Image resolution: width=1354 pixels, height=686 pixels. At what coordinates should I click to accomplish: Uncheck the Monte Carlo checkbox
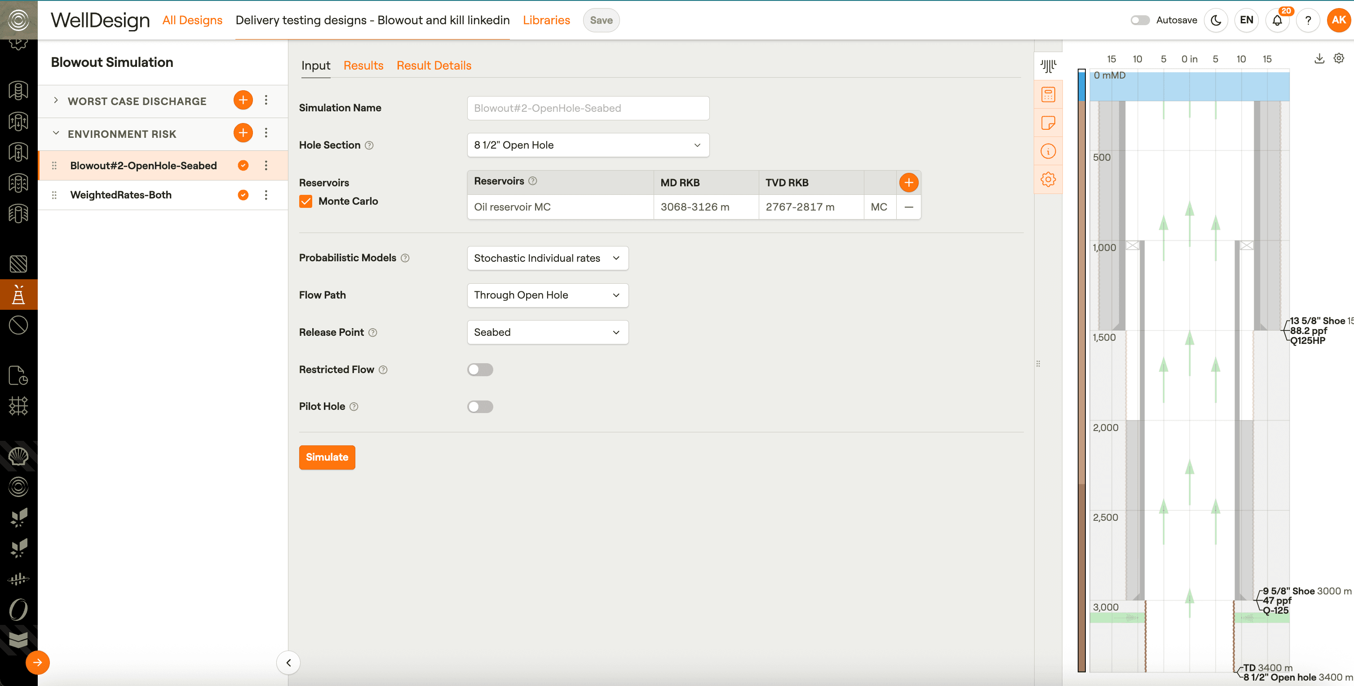click(x=306, y=201)
